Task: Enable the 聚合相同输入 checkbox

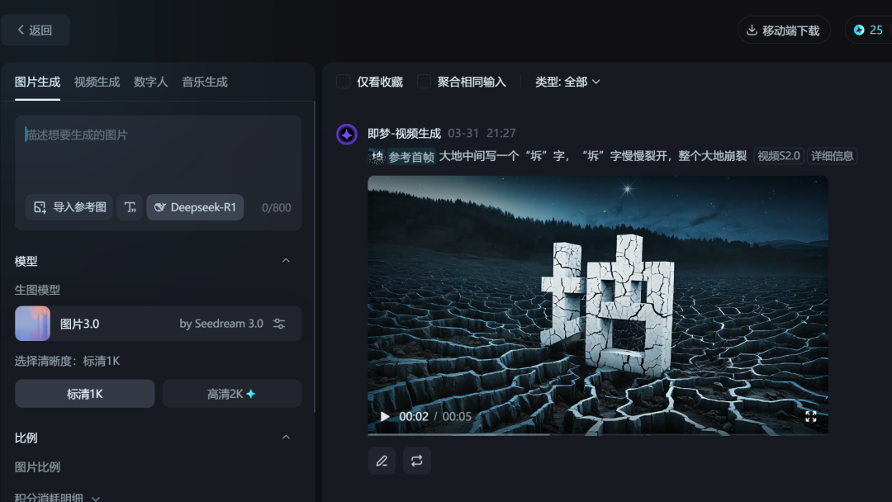Action: coord(424,82)
